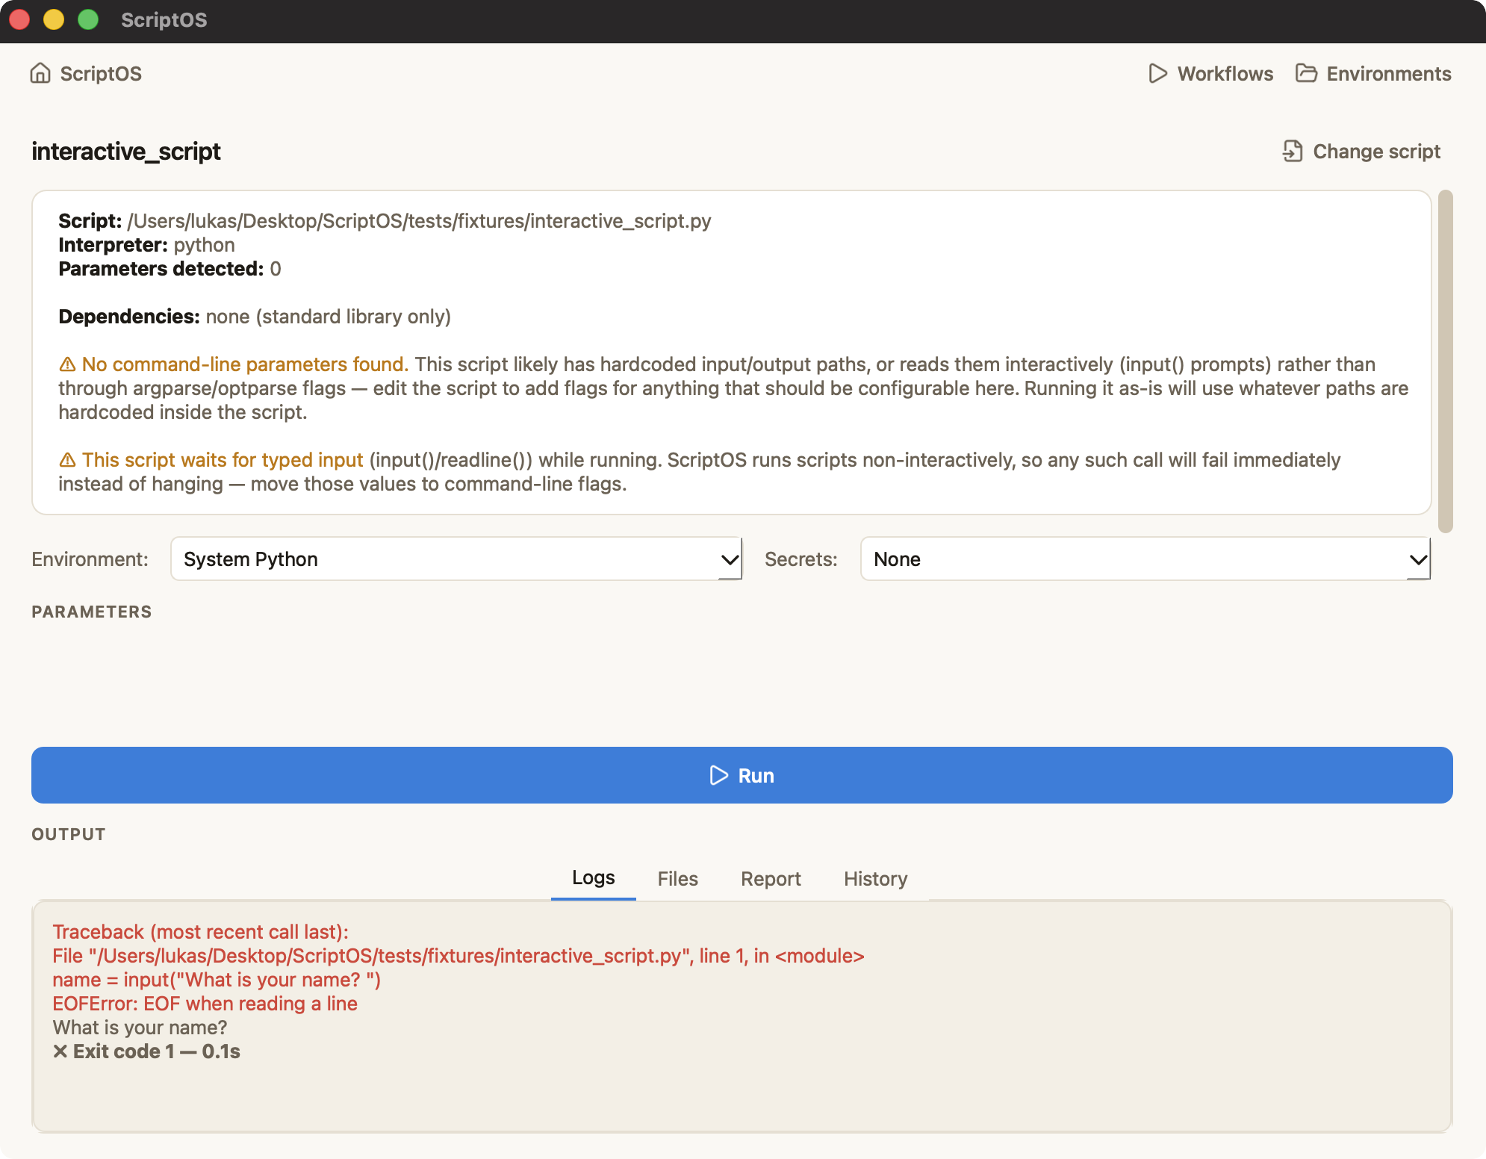
Task: Open the ScriptOS home link text
Action: pyautogui.click(x=101, y=74)
